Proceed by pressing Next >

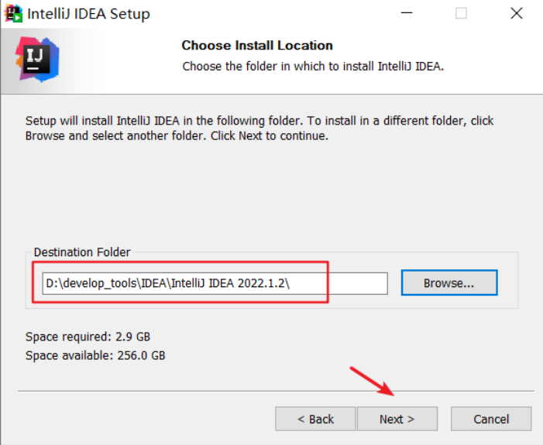[x=397, y=419]
